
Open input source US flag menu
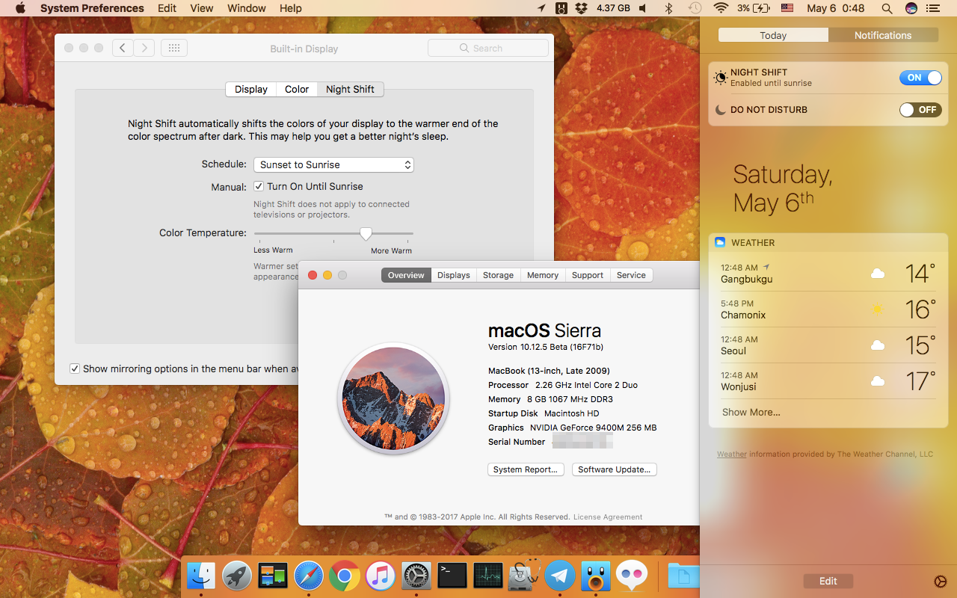coord(787,8)
